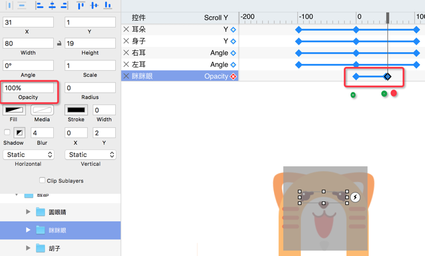Click the shadow X offset field

[x=76, y=133]
